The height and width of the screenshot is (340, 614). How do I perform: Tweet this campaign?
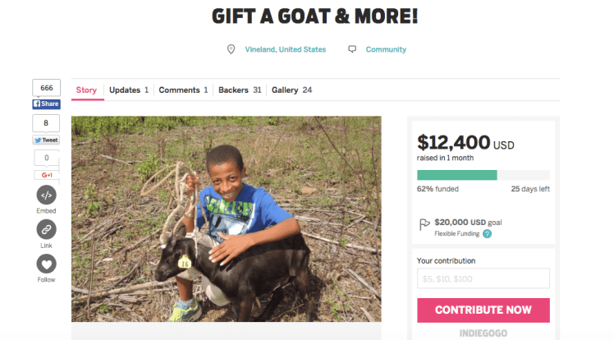click(47, 140)
